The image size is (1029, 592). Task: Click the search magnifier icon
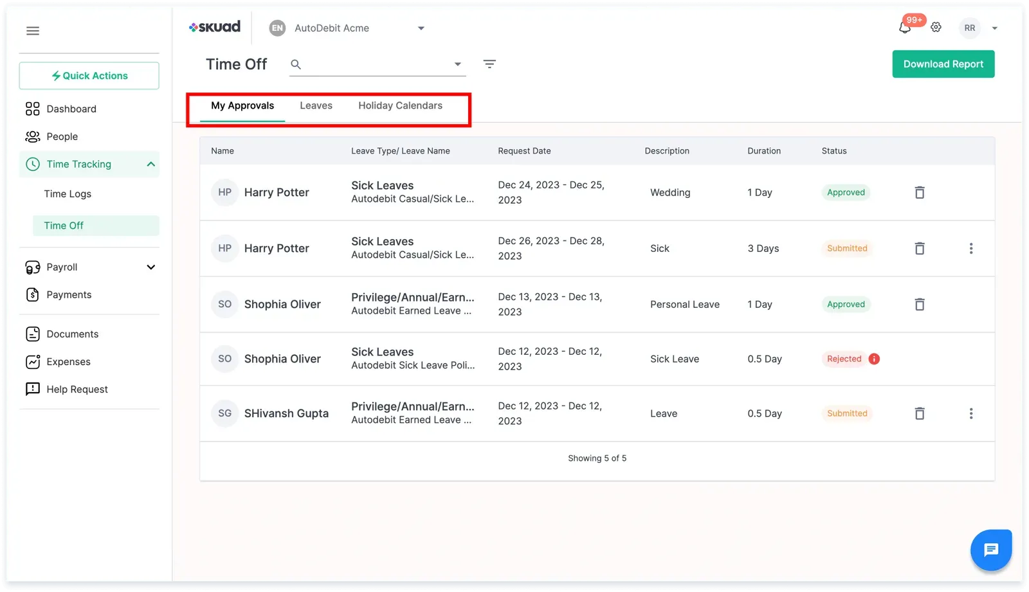296,64
